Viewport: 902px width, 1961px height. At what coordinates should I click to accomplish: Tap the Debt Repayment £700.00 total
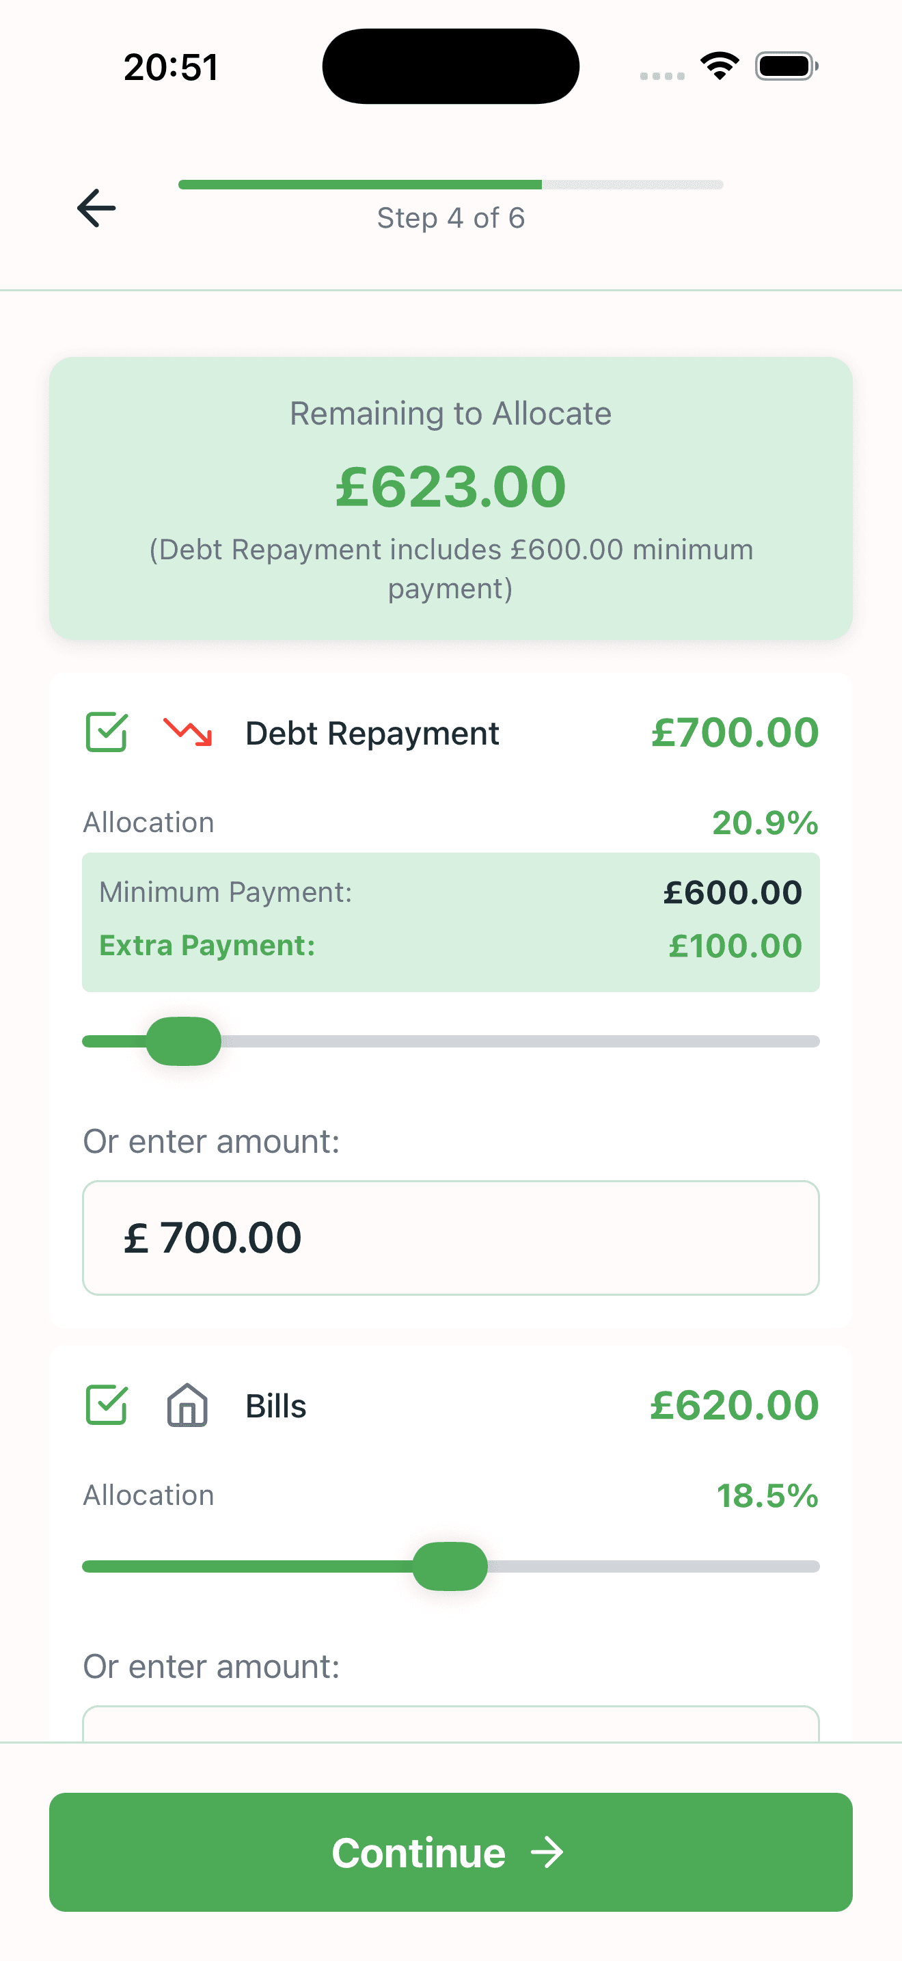[x=735, y=732]
